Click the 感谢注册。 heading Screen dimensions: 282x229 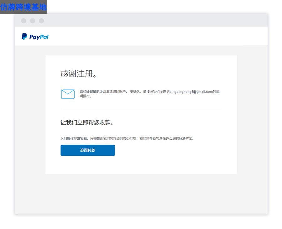(79, 74)
